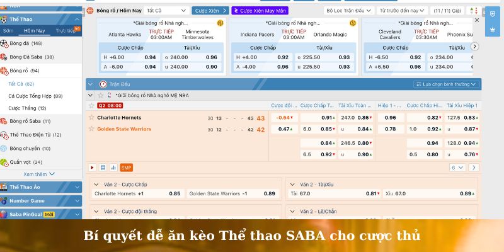Open Bộ Lọc Trận Đấu dropdown
Screen dimensions: 504x252
[349, 11]
